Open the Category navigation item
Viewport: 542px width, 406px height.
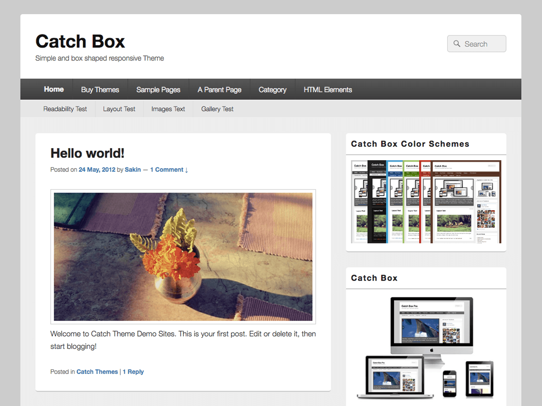pyautogui.click(x=272, y=89)
